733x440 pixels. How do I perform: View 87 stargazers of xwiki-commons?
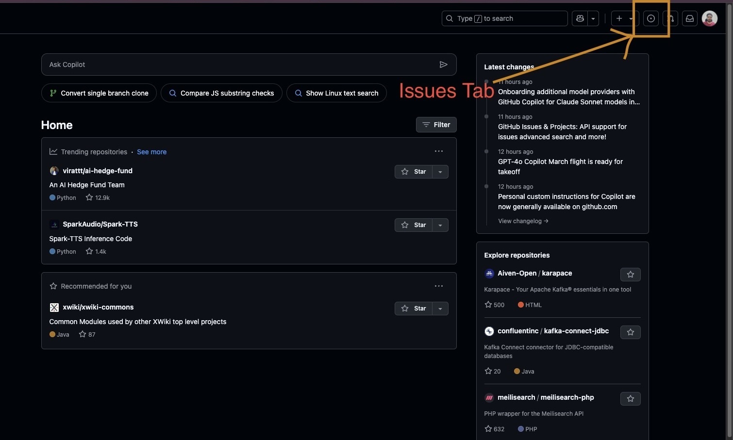point(87,334)
